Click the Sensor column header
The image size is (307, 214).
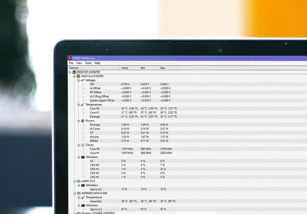pyautogui.click(x=94, y=68)
